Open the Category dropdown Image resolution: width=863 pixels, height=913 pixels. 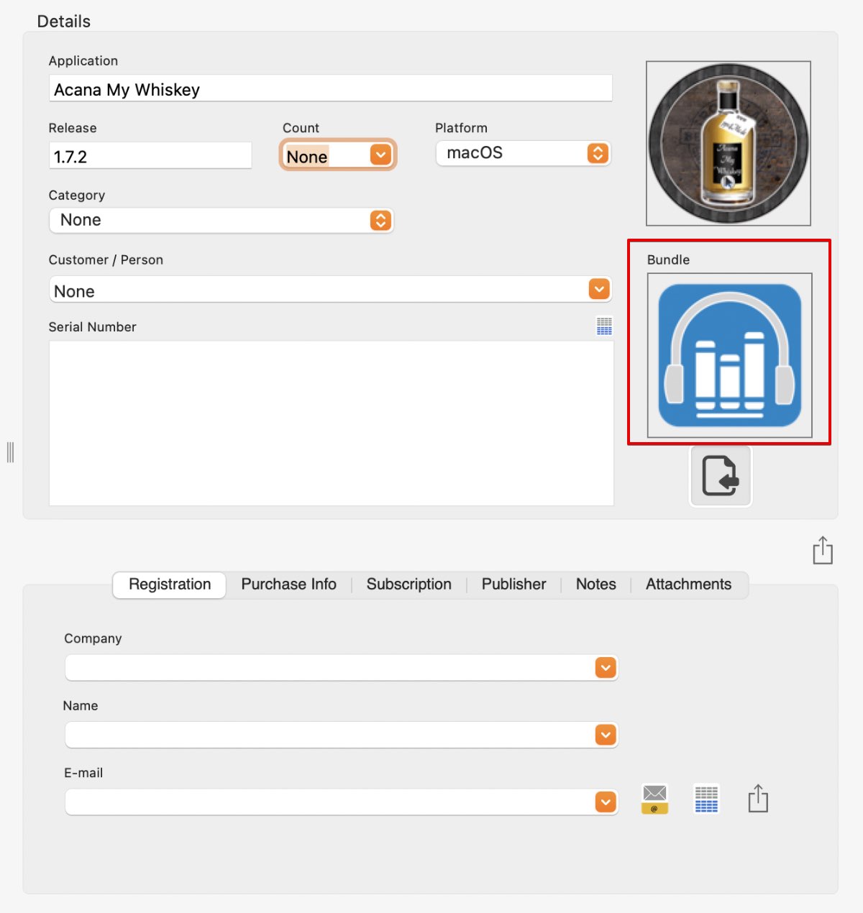(x=222, y=220)
